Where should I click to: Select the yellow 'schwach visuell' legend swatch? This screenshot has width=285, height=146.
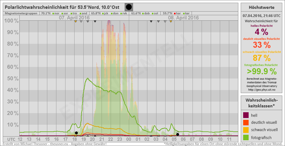coord(246,130)
